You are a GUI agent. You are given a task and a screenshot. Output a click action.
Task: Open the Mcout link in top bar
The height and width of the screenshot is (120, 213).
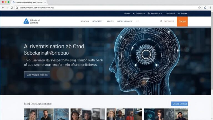127,13
